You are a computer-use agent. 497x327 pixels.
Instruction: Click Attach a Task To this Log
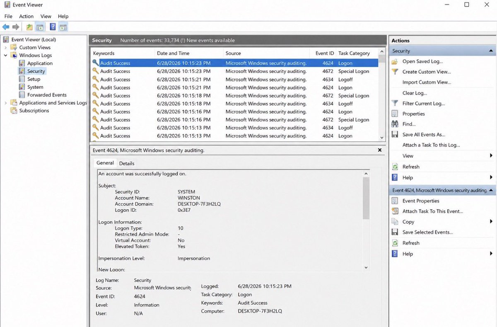pos(431,145)
